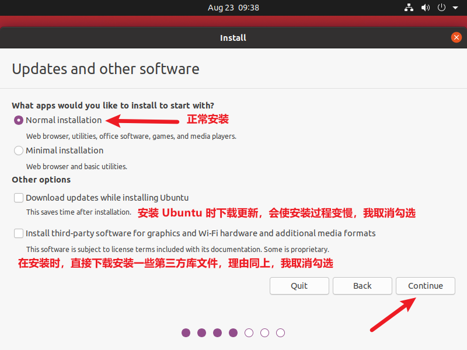Screen dimensions: 467x350
Task: Click the Continue button
Action: coord(426,286)
